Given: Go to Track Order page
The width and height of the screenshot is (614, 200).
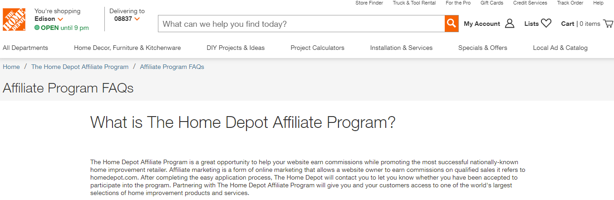Looking at the screenshot, I should click(x=570, y=3).
